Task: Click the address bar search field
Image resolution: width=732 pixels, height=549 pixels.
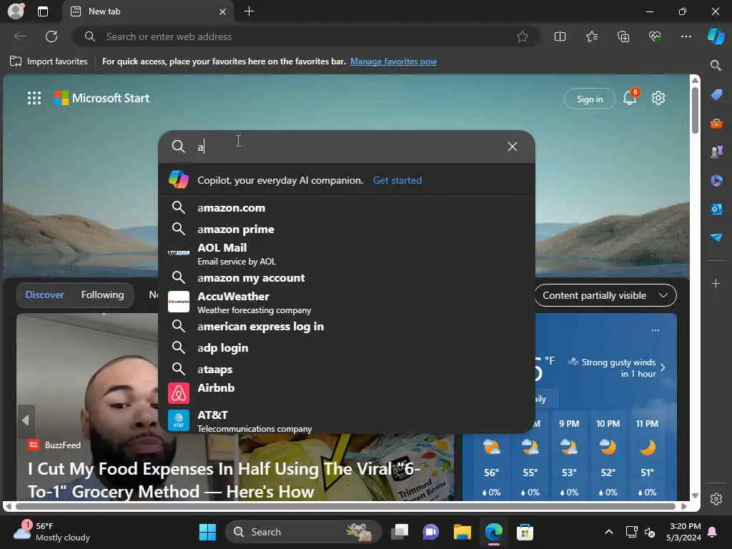Action: tap(306, 36)
